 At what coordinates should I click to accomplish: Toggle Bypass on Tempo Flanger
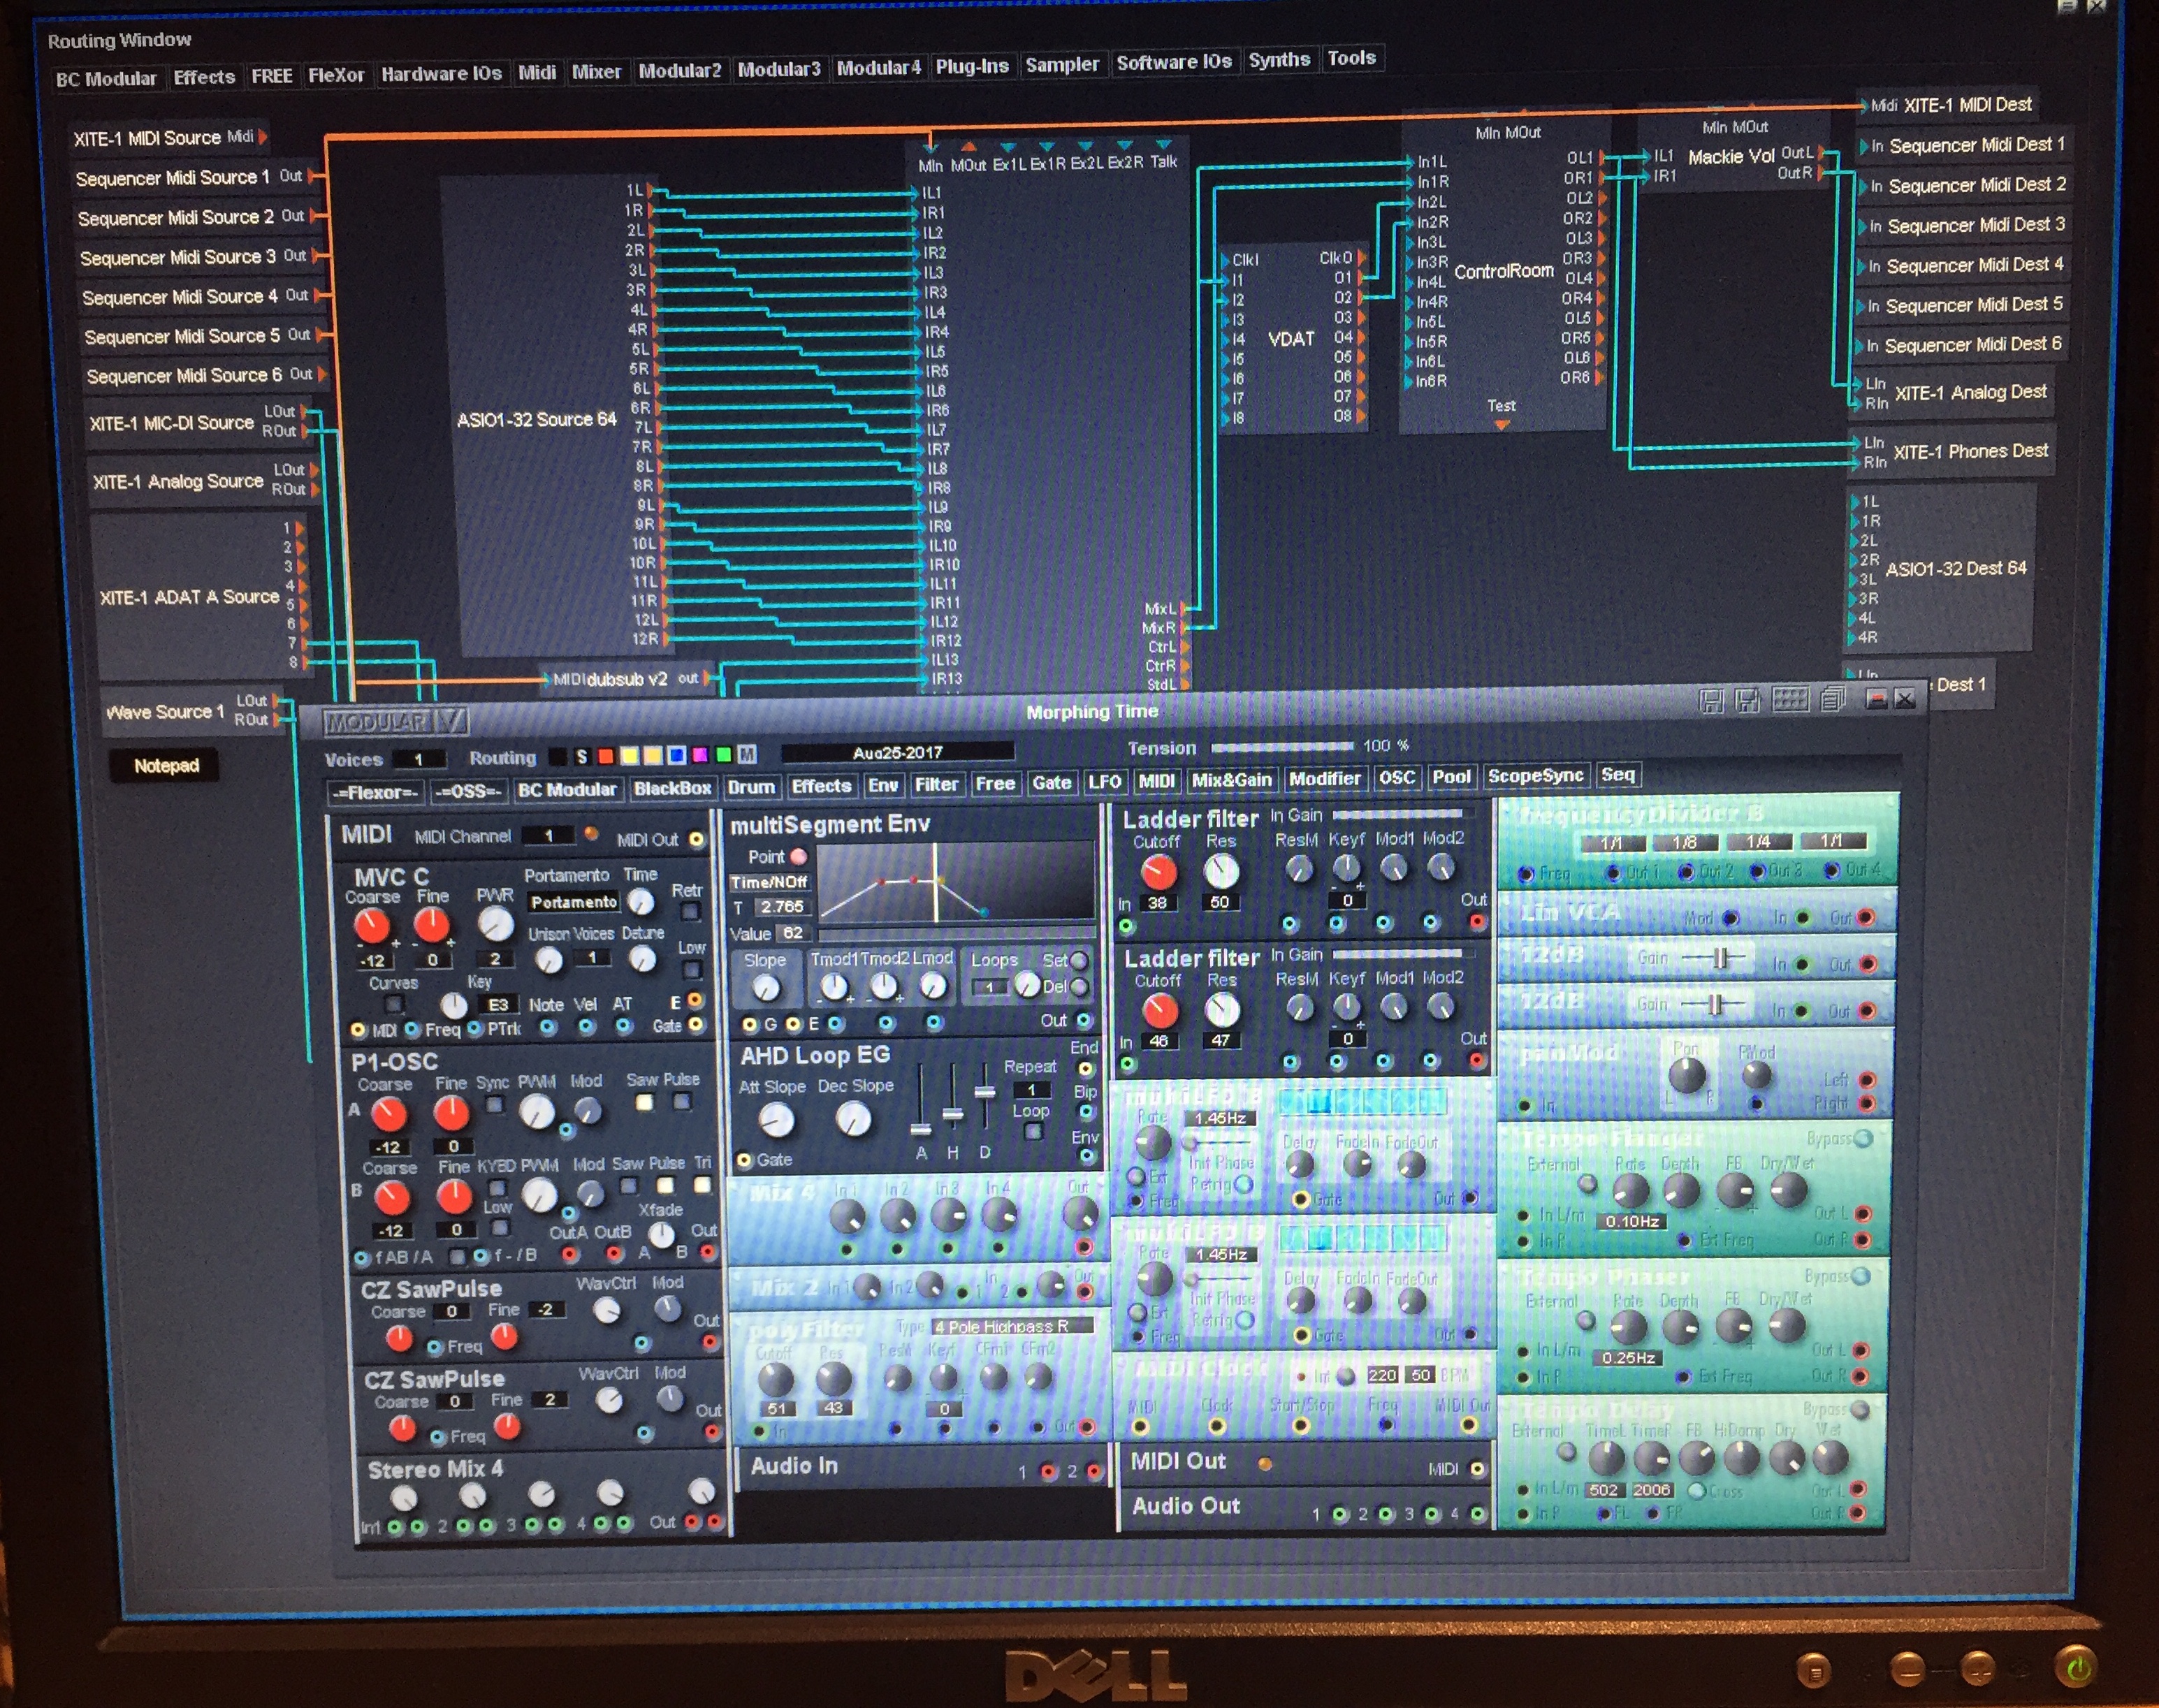pos(1863,1138)
